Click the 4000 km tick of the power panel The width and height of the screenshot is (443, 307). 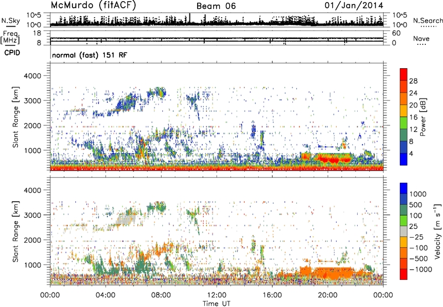(33, 76)
